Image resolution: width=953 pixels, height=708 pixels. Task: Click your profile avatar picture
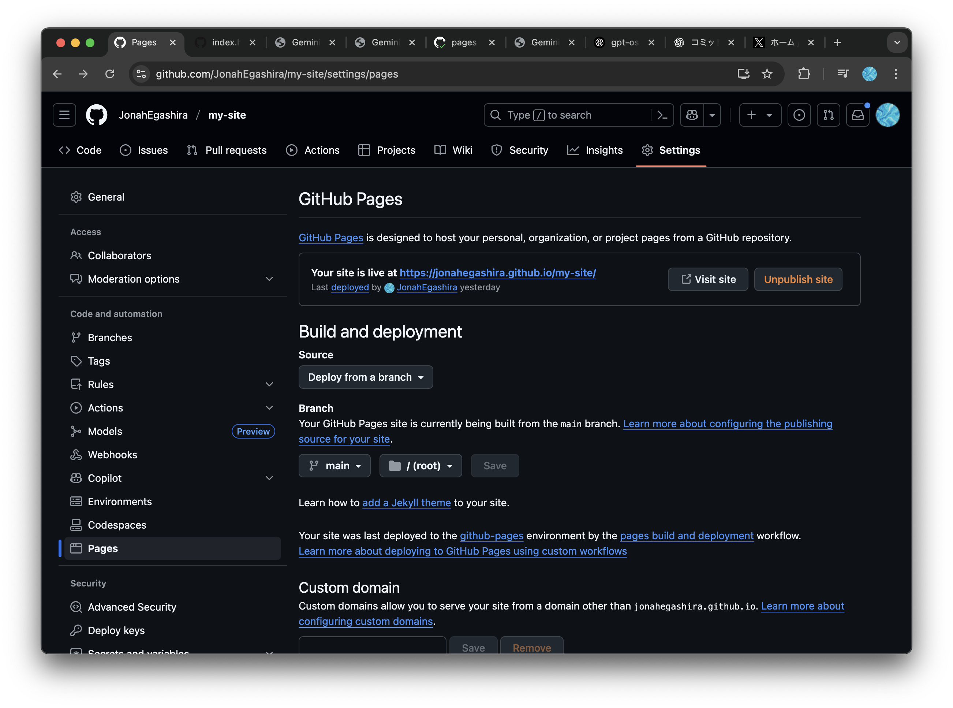(x=887, y=115)
